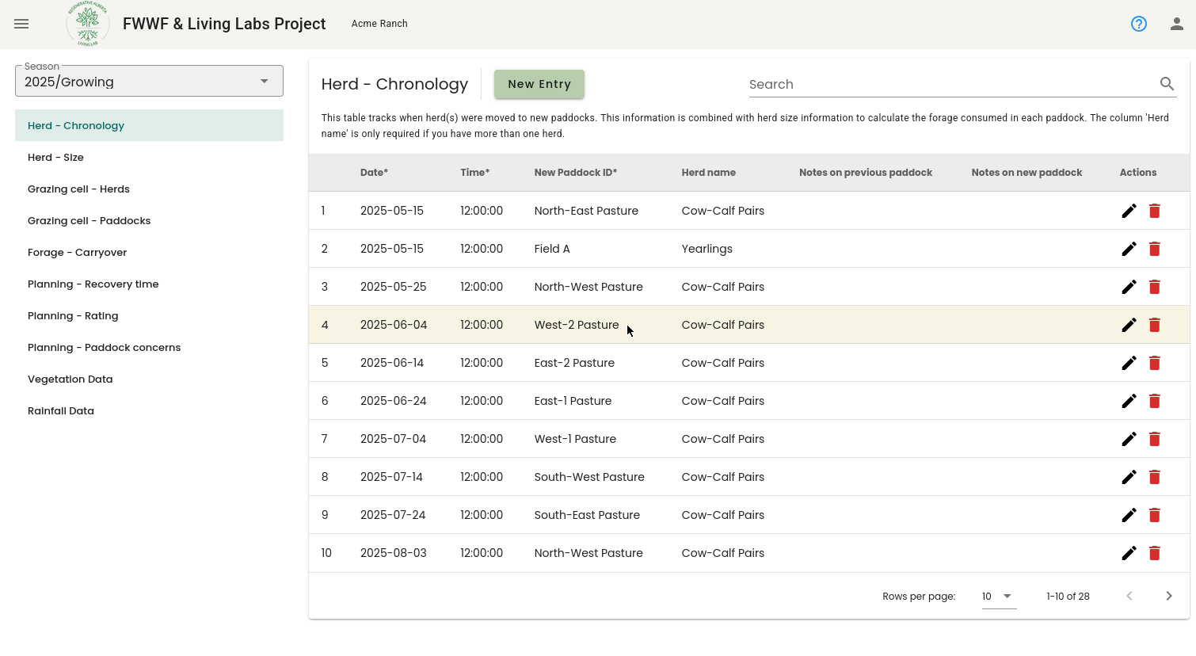The height and width of the screenshot is (656, 1196).
Task: Click the search magnifier icon
Action: pos(1167,84)
